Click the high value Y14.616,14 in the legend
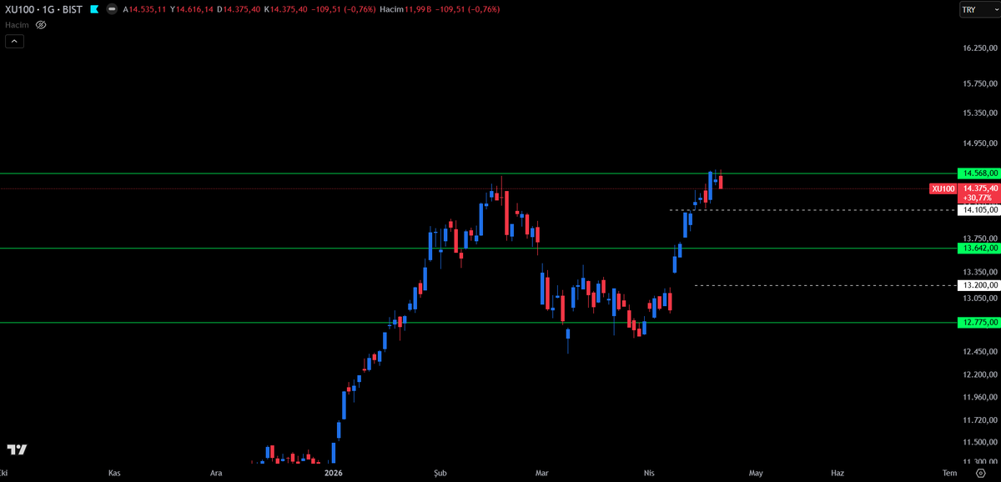The width and height of the screenshot is (1001, 482). click(x=192, y=10)
